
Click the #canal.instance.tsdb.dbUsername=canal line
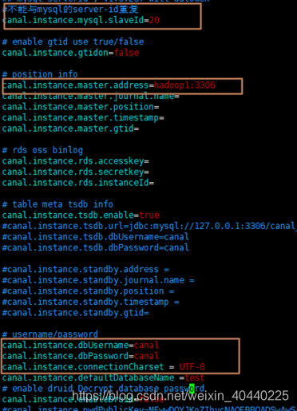click(96, 237)
